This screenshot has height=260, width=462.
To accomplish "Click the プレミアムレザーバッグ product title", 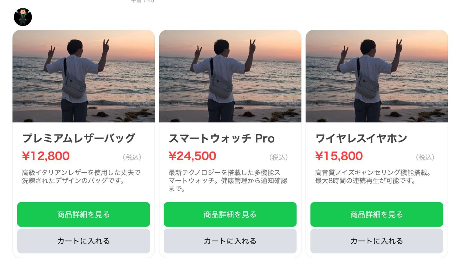I will (x=78, y=138).
